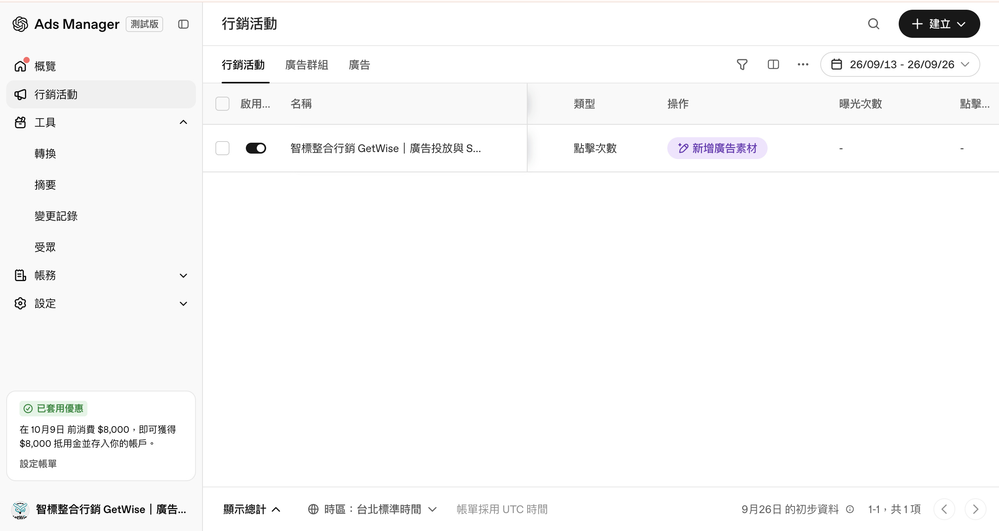Open the 26/09/13 - 26/09/26 date dropdown
The width and height of the screenshot is (999, 531).
click(900, 64)
